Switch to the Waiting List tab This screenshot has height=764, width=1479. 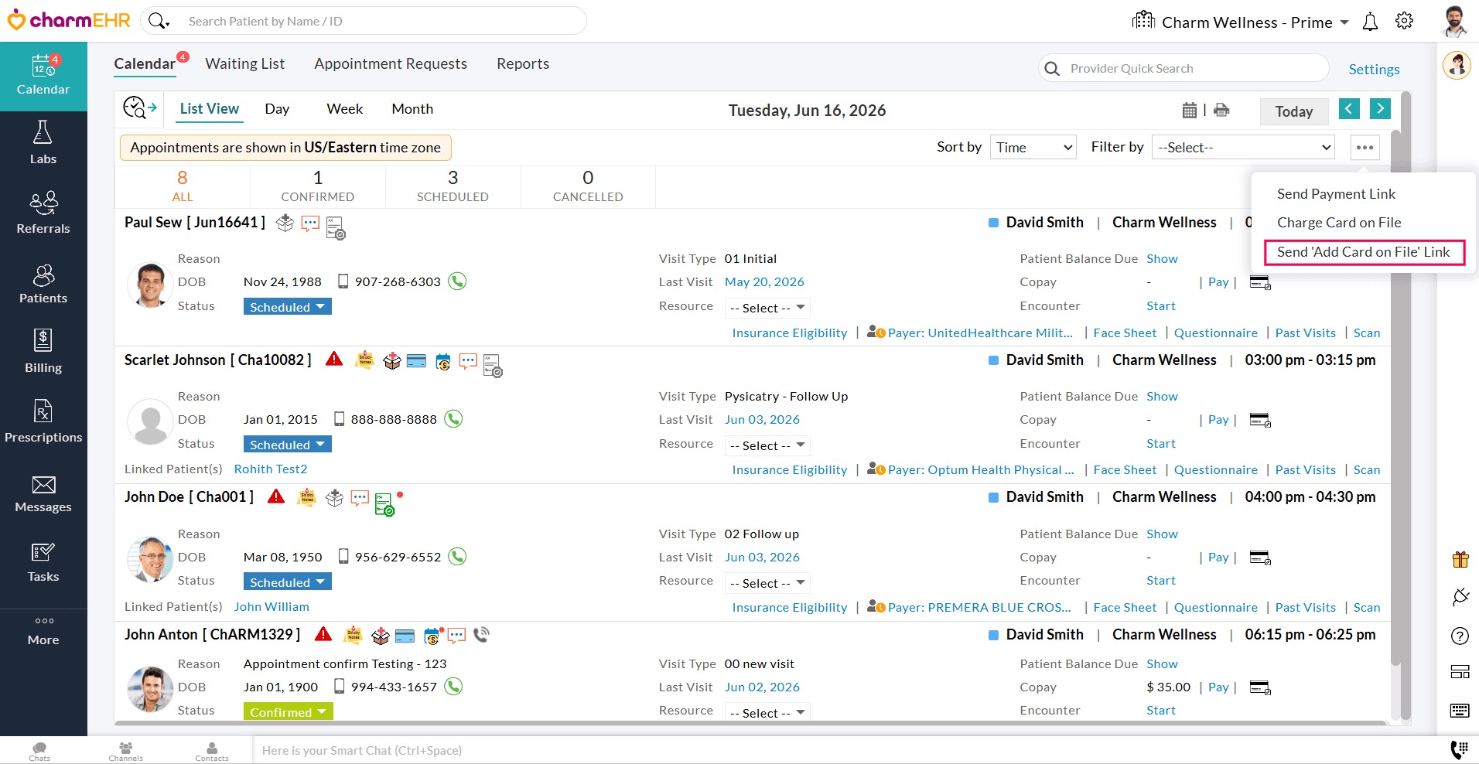pyautogui.click(x=244, y=64)
